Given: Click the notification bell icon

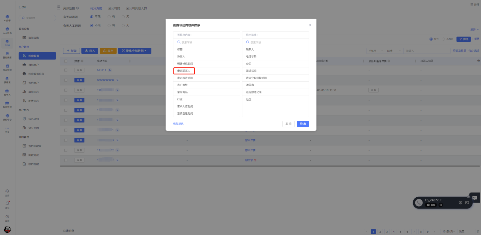Looking at the screenshot, I should [7, 204].
